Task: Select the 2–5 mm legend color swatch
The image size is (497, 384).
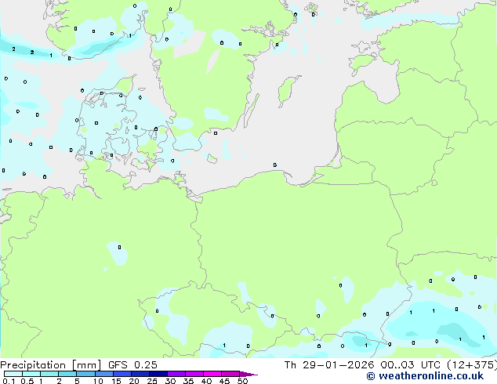Action: point(67,374)
